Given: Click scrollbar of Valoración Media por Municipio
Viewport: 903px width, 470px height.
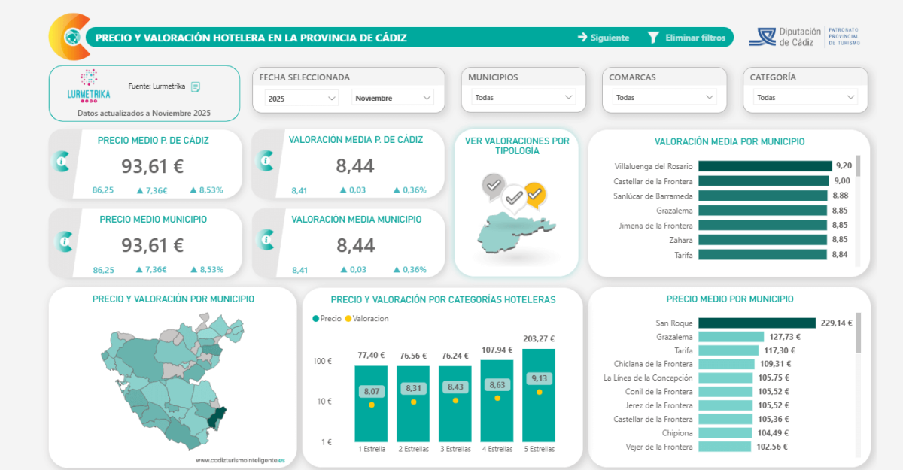Looking at the screenshot, I should click(x=858, y=166).
